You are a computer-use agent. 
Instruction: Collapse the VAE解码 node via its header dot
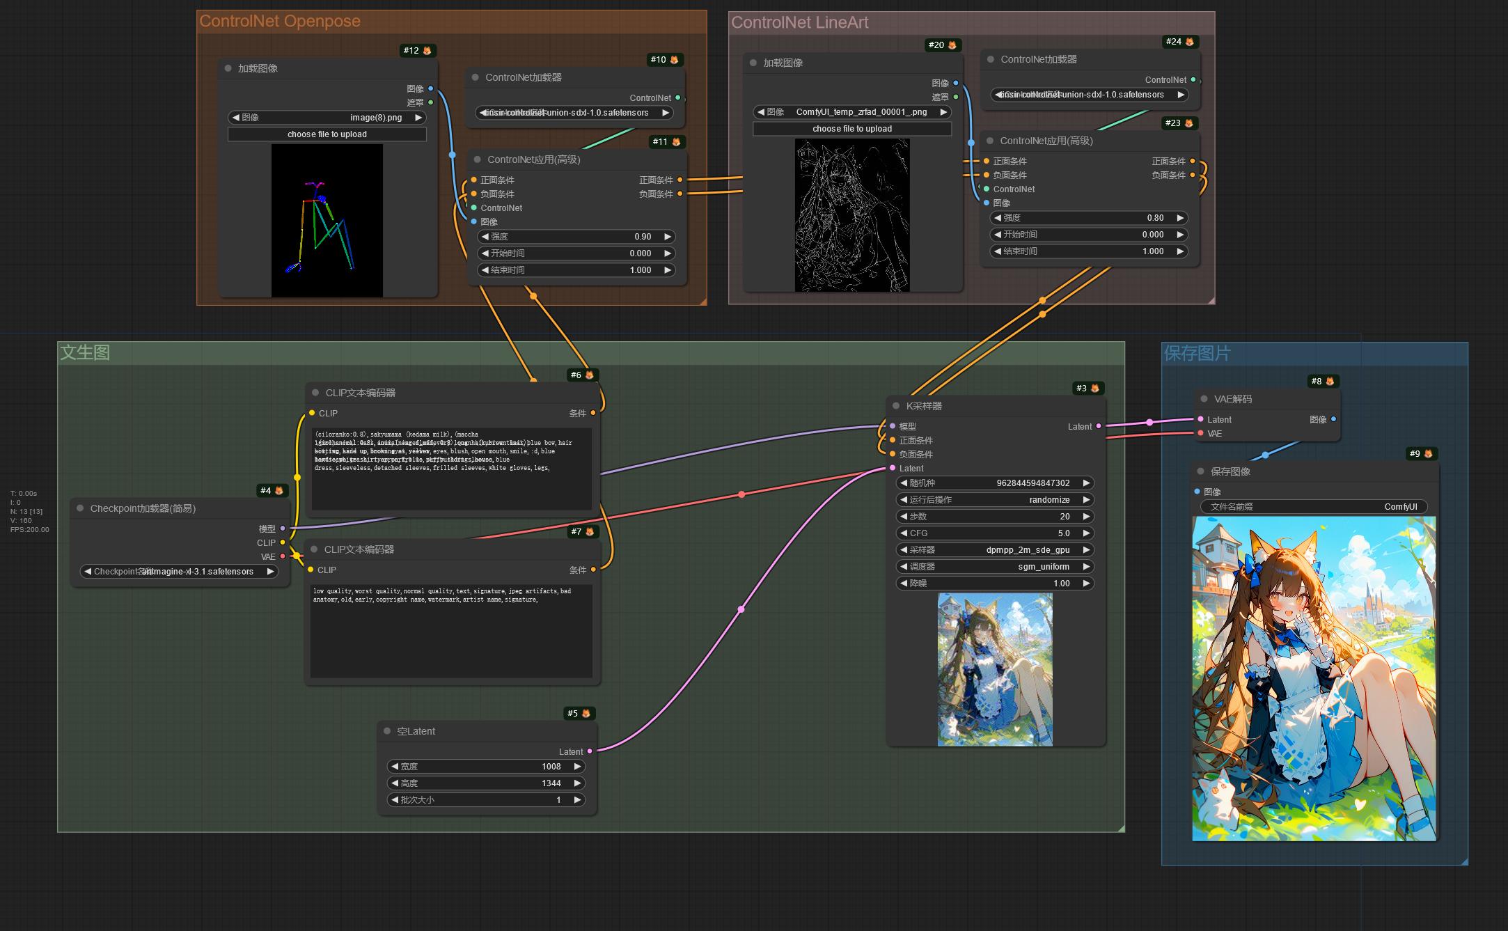pos(1204,398)
